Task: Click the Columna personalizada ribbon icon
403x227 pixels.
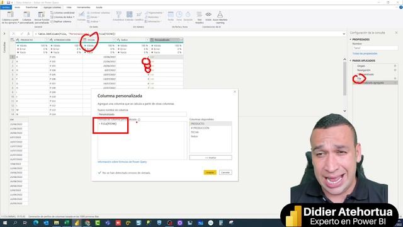Action: coord(26,15)
